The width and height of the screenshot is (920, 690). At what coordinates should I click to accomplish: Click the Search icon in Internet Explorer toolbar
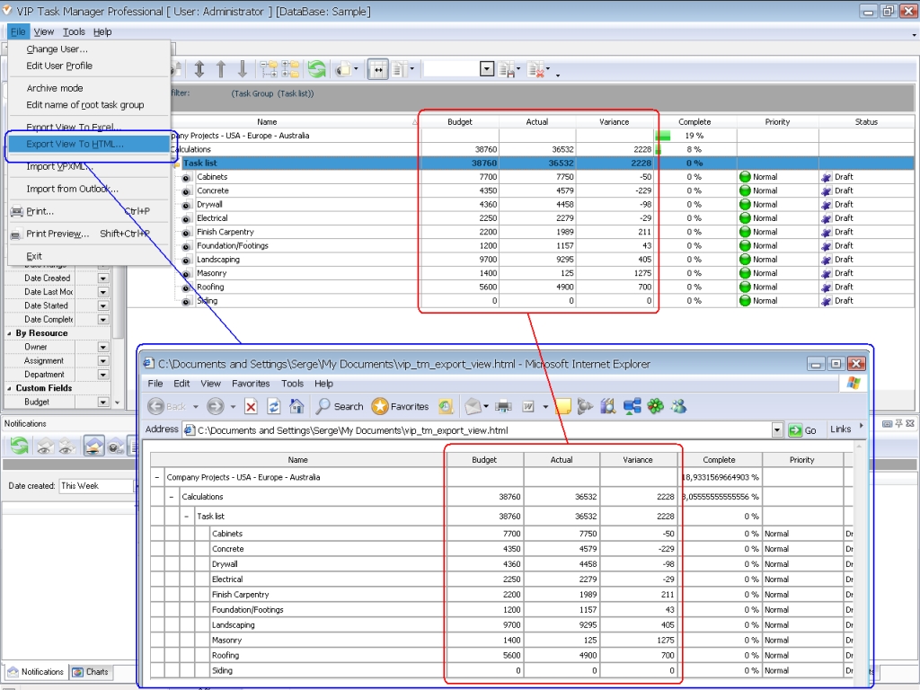tap(337, 406)
